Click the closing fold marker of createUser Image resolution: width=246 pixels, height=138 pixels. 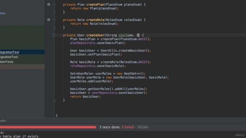point(54,100)
